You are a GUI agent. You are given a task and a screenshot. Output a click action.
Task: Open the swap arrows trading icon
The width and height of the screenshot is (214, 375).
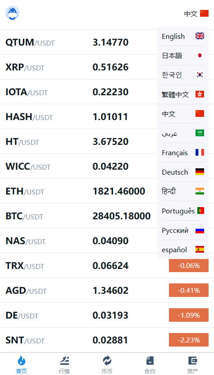tap(107, 361)
